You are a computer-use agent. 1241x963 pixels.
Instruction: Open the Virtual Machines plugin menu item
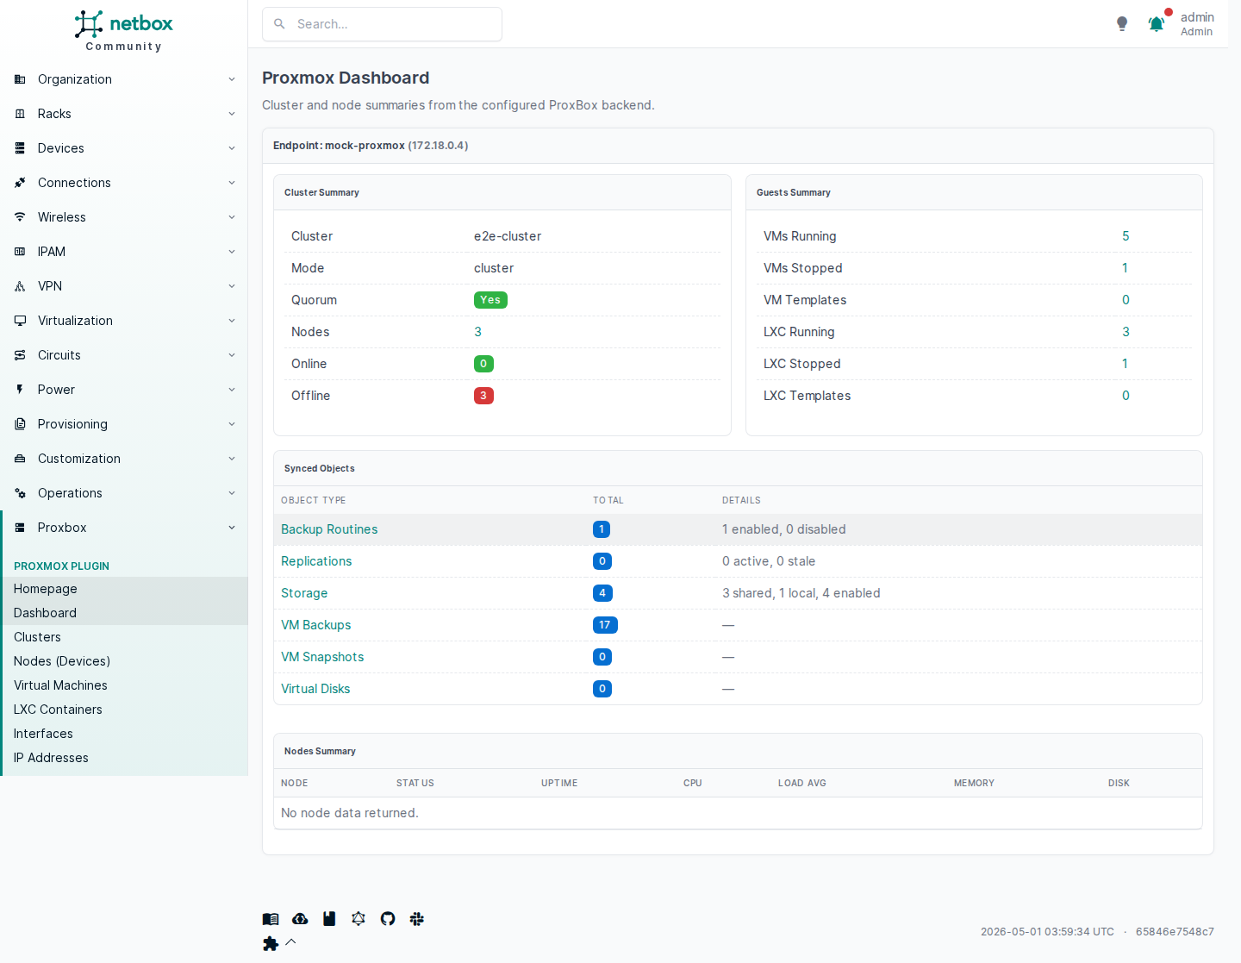pos(125,685)
